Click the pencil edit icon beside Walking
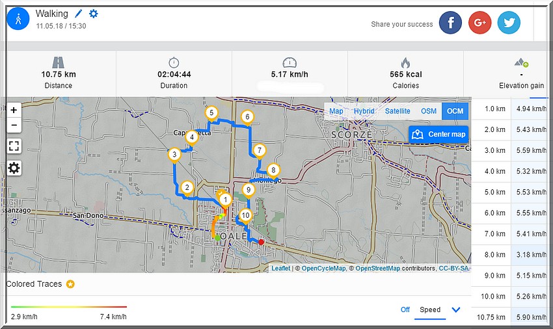 coord(79,14)
